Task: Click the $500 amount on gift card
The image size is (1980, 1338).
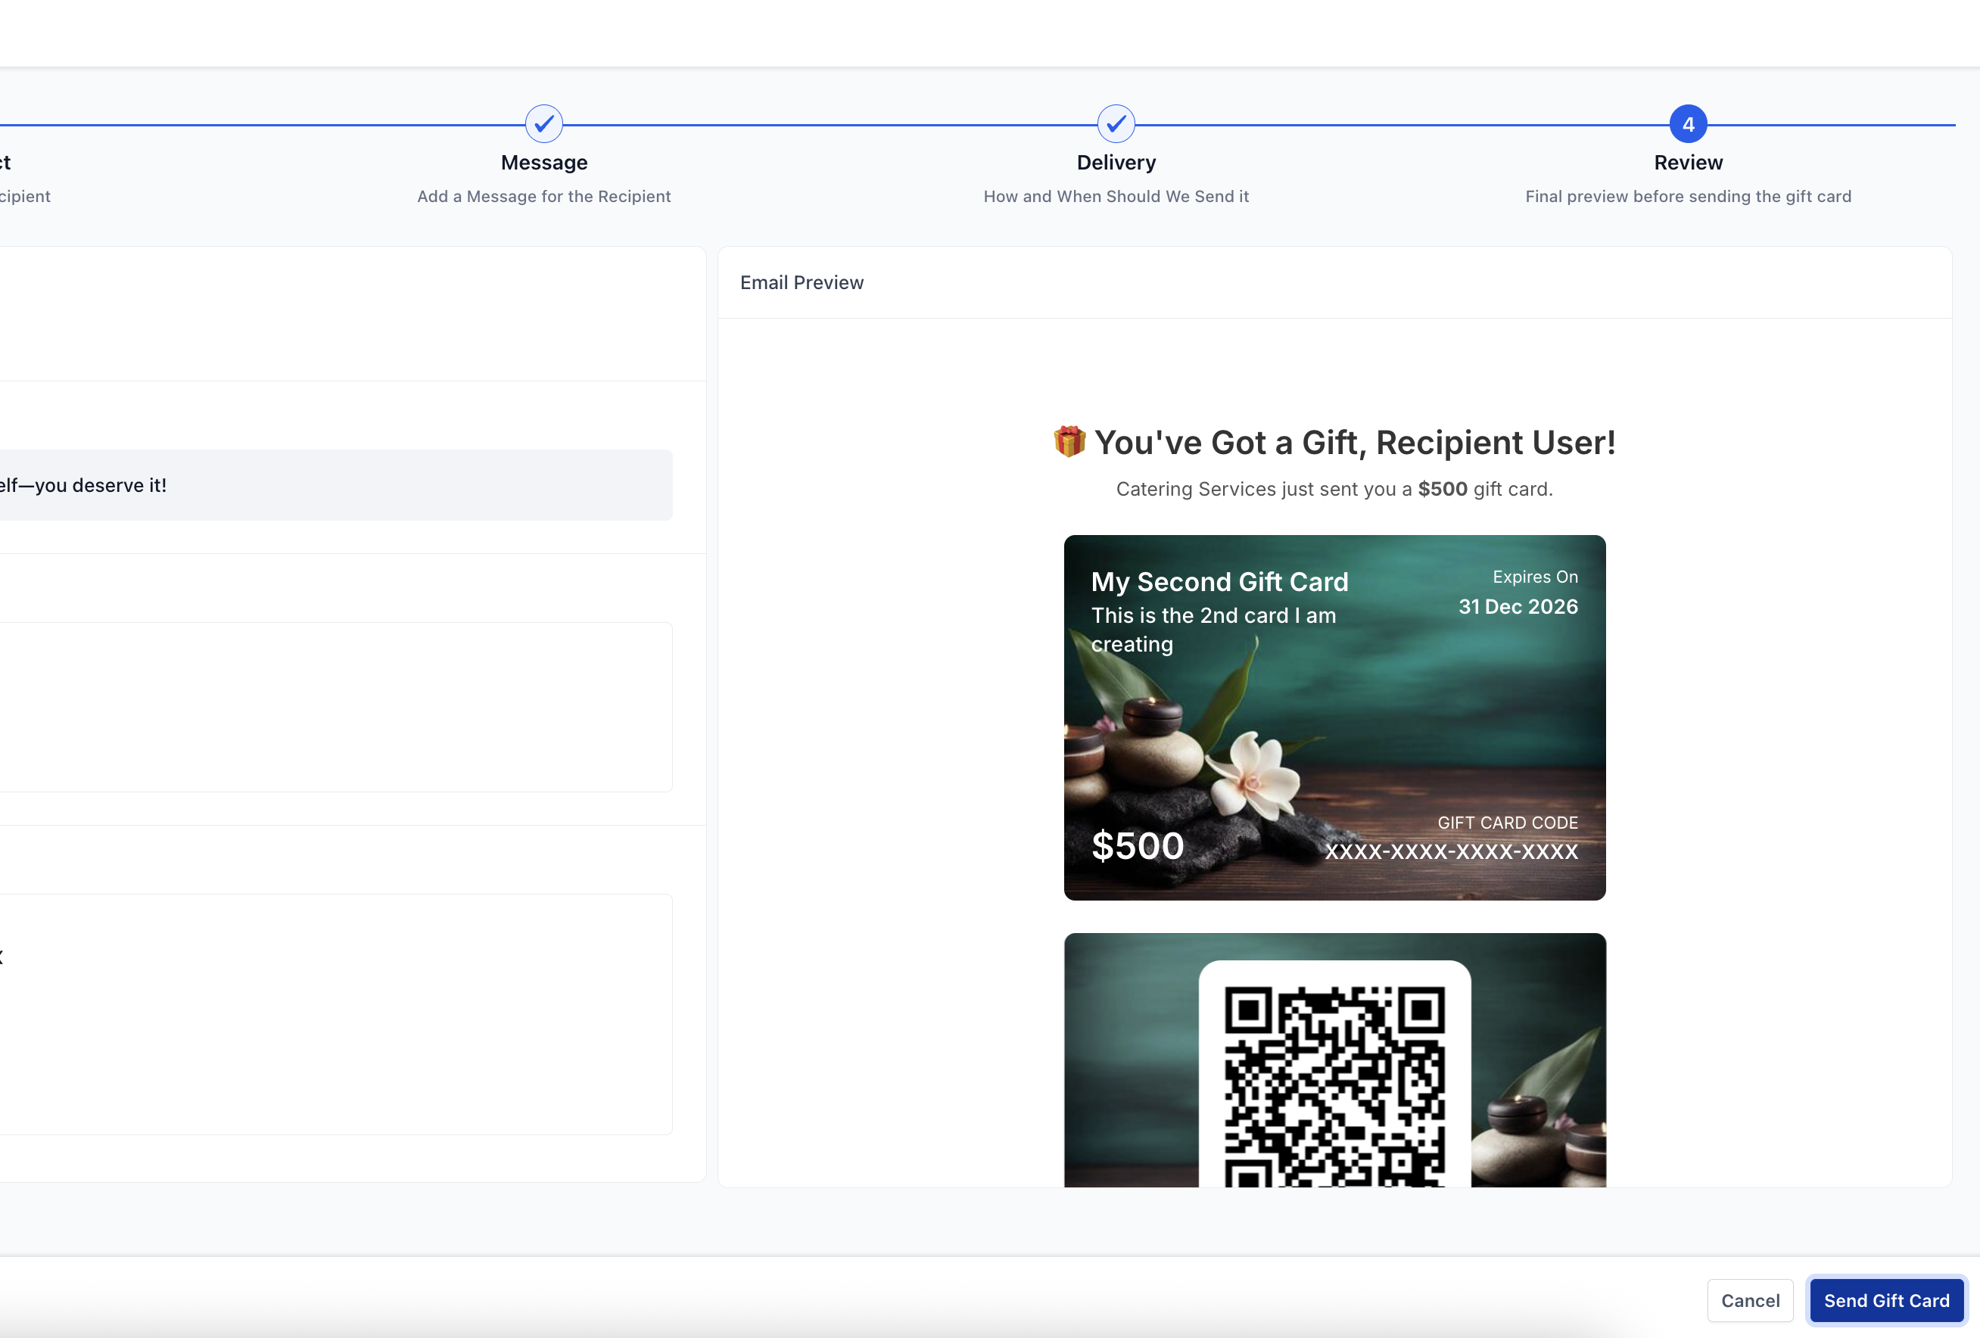Action: tap(1138, 846)
